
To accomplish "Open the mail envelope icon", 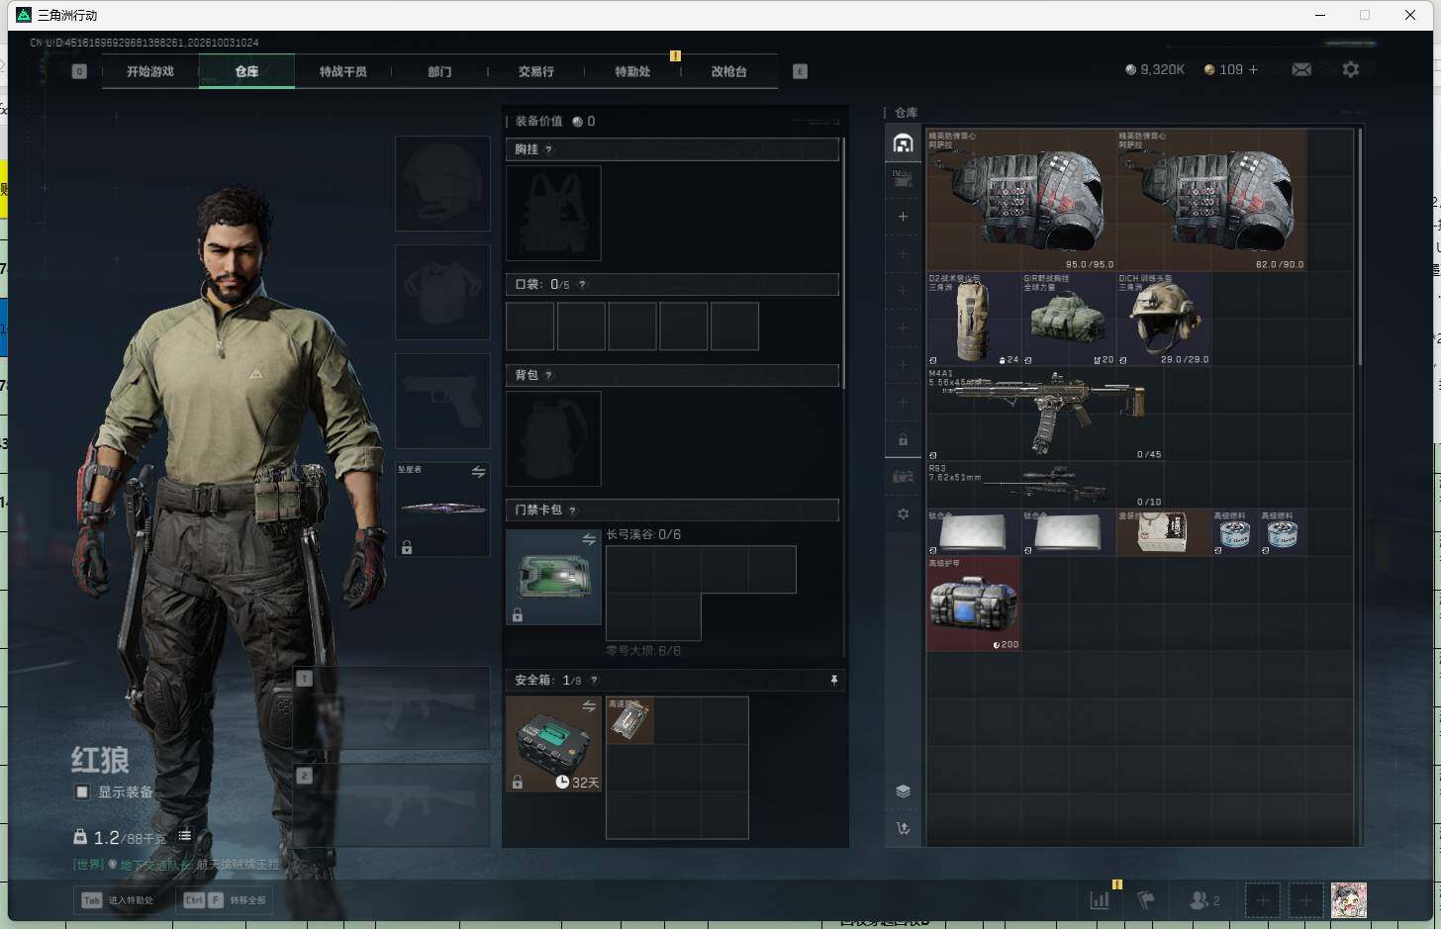I will [x=1301, y=69].
